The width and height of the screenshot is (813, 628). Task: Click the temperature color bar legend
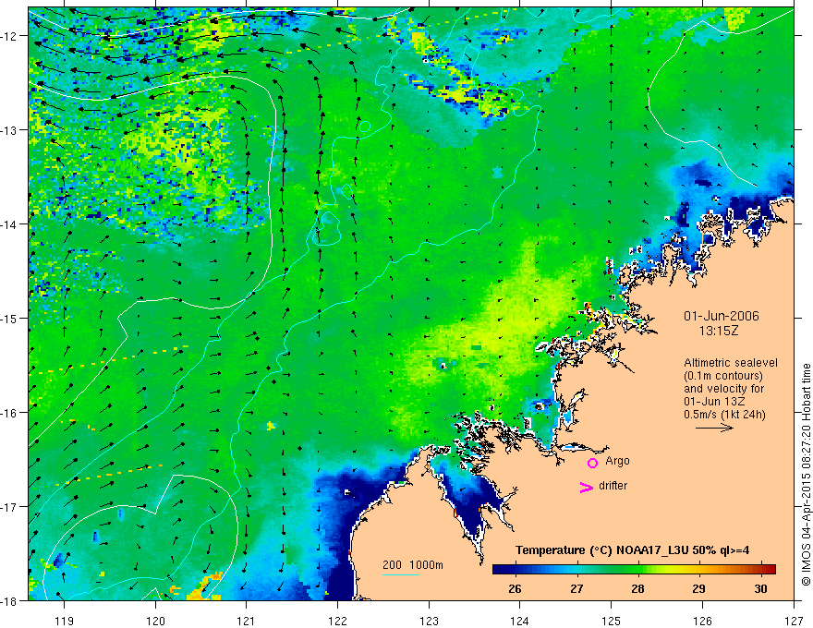click(x=634, y=570)
